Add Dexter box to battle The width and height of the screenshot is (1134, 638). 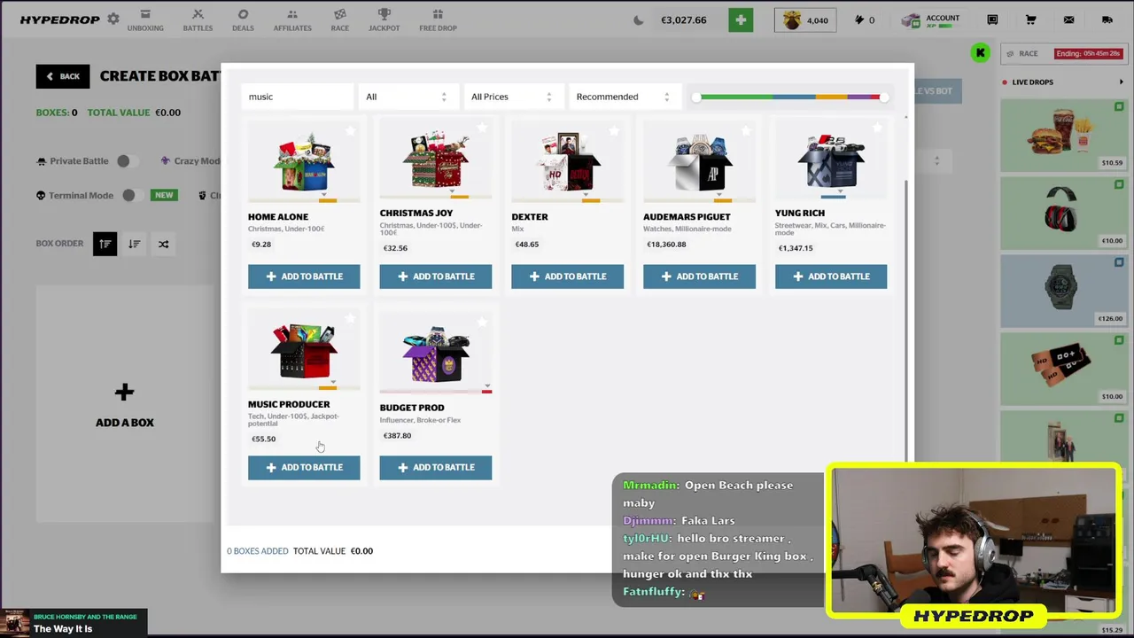[567, 276]
